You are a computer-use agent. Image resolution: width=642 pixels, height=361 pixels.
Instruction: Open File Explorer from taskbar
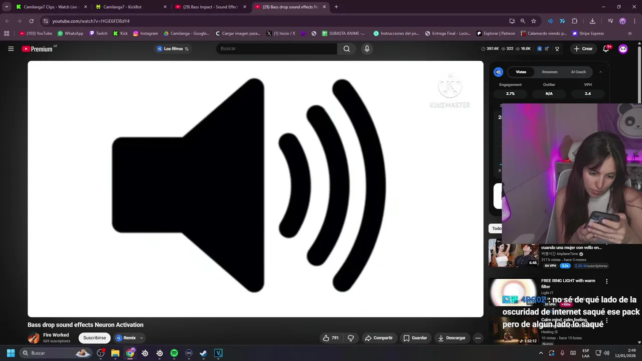pos(115,353)
